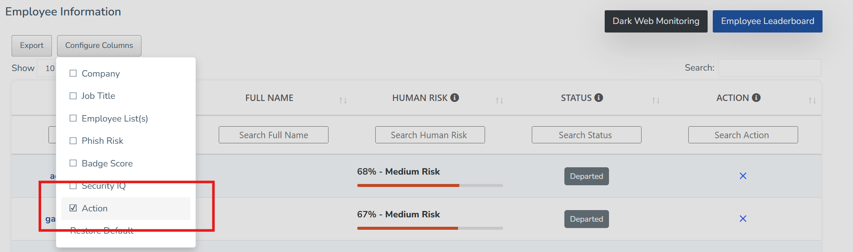Sort by the Human Risk column arrows
The width and height of the screenshot is (853, 252).
click(x=499, y=100)
